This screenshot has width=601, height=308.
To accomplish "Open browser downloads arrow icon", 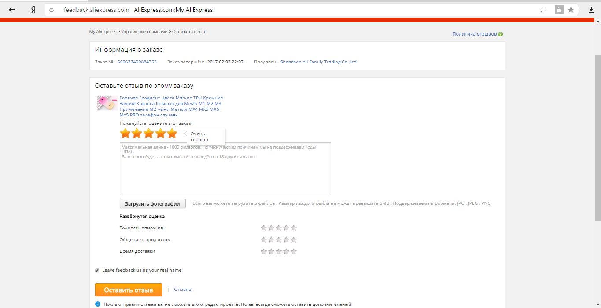I will click(591, 10).
